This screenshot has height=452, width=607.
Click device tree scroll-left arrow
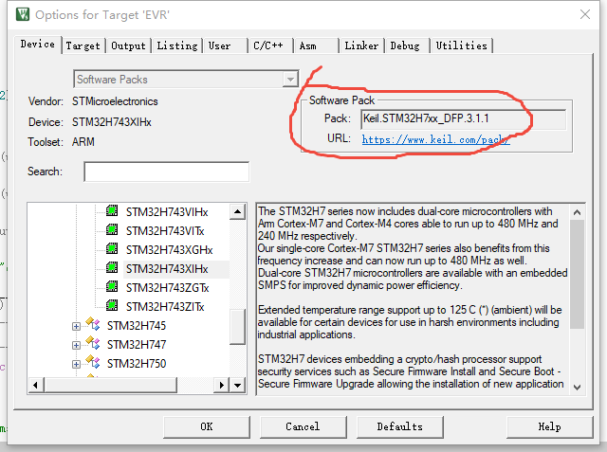tap(36, 385)
